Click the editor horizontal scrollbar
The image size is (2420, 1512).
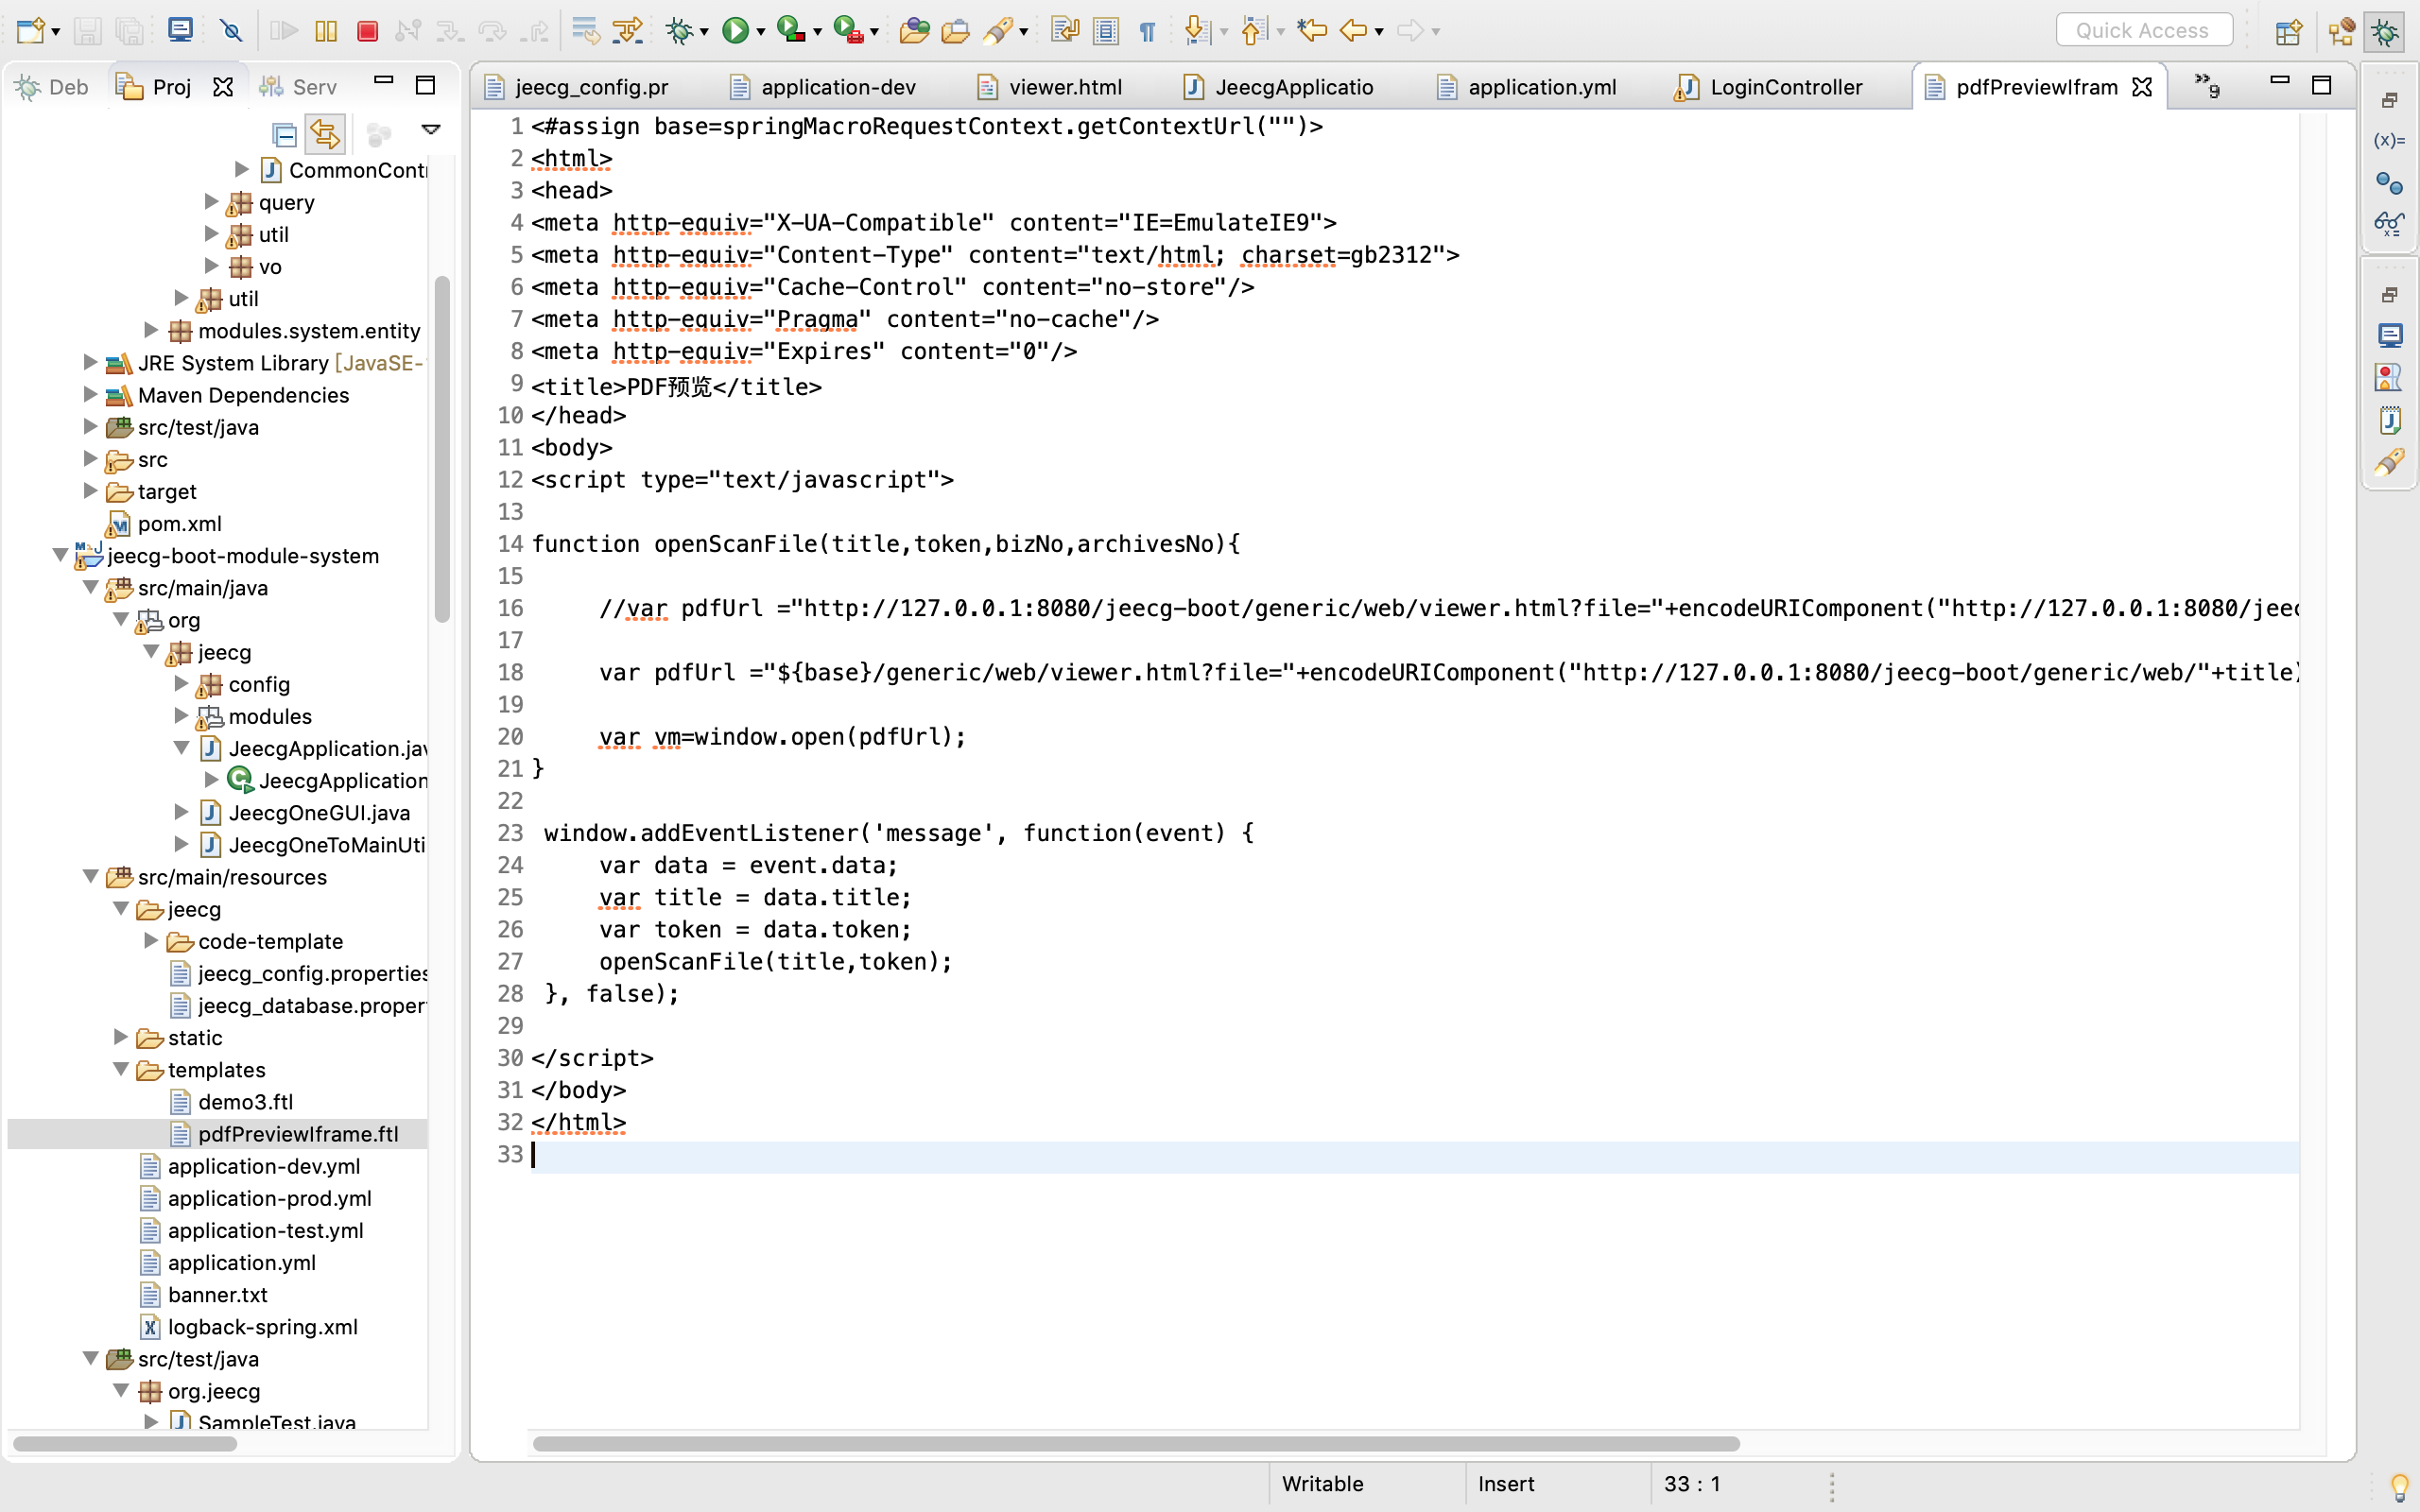[1136, 1443]
